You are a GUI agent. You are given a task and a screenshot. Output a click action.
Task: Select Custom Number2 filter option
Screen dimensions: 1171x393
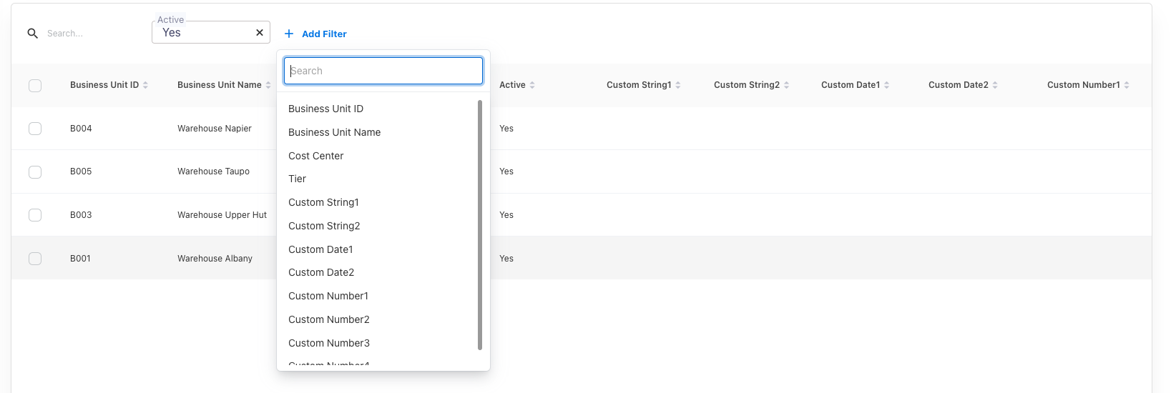pyautogui.click(x=328, y=319)
